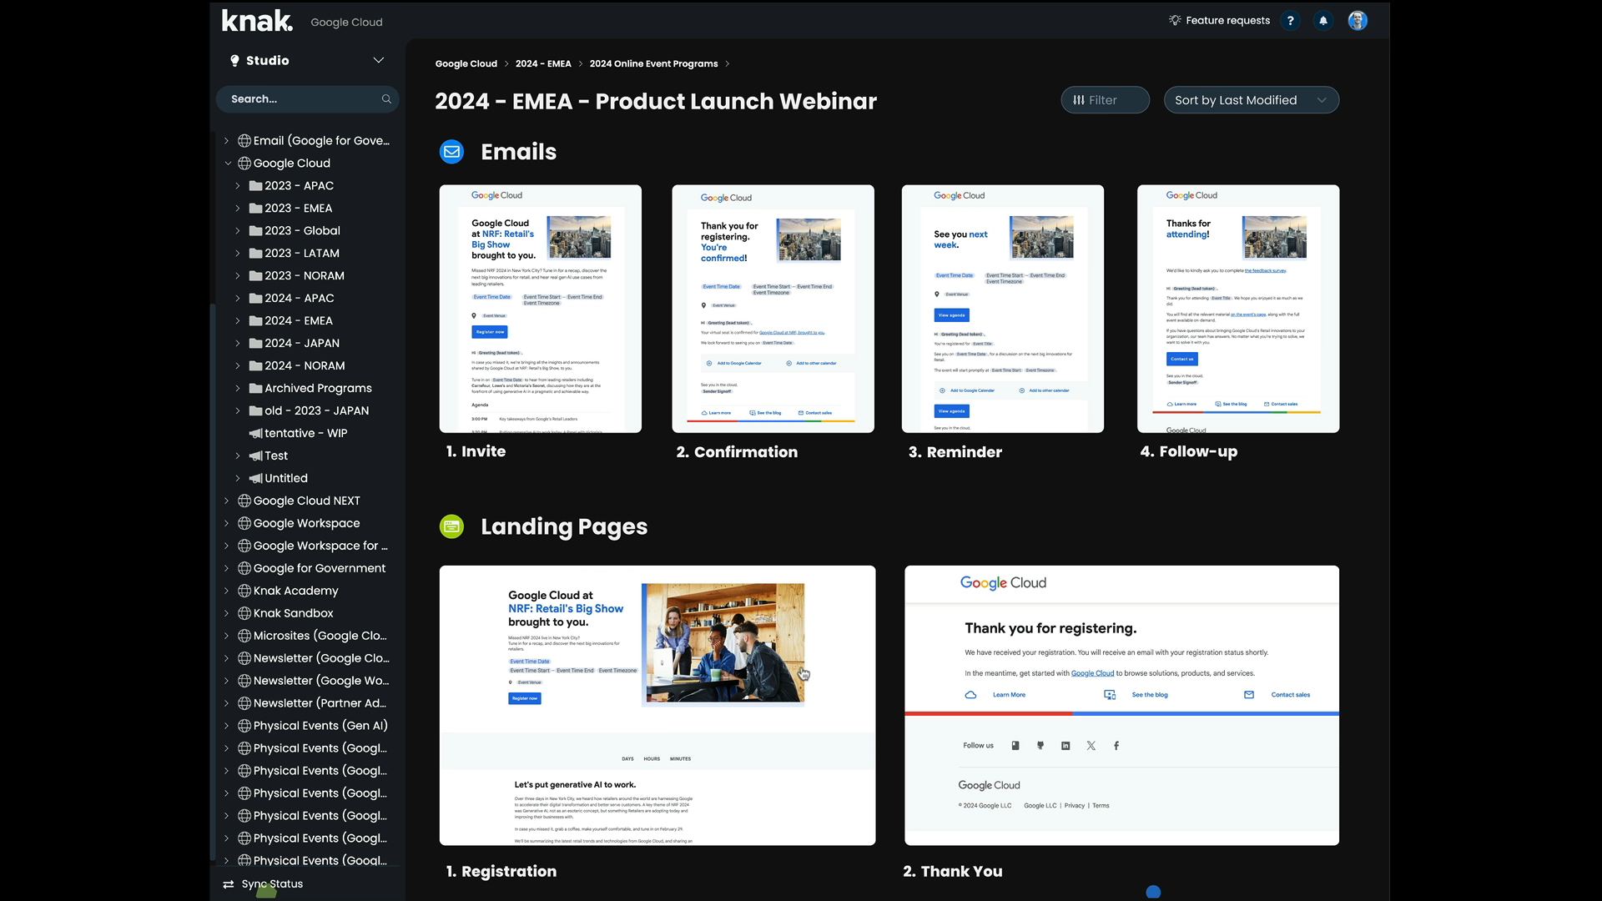Viewport: 1602px width, 901px height.
Task: Open the help question mark icon
Action: click(x=1290, y=21)
